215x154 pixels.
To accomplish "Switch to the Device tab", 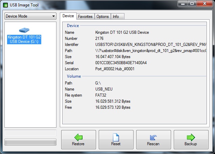I will tap(68, 16).
